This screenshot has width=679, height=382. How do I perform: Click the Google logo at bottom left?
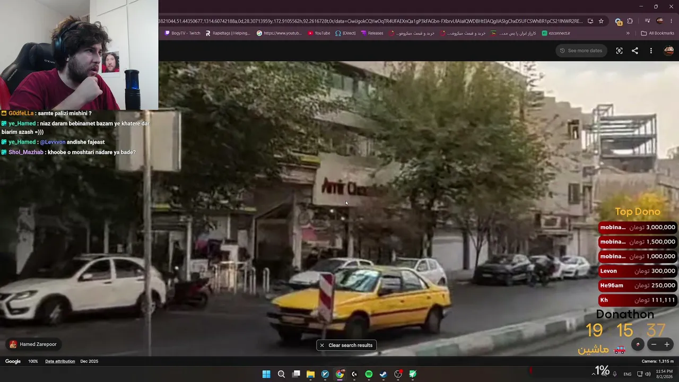(x=13, y=361)
